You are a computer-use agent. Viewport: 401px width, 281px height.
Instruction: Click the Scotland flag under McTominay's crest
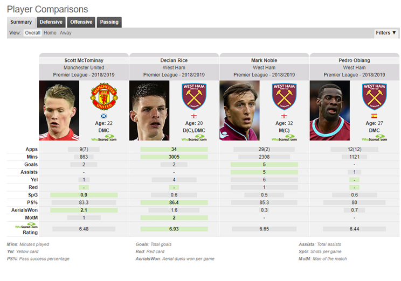[x=103, y=116]
